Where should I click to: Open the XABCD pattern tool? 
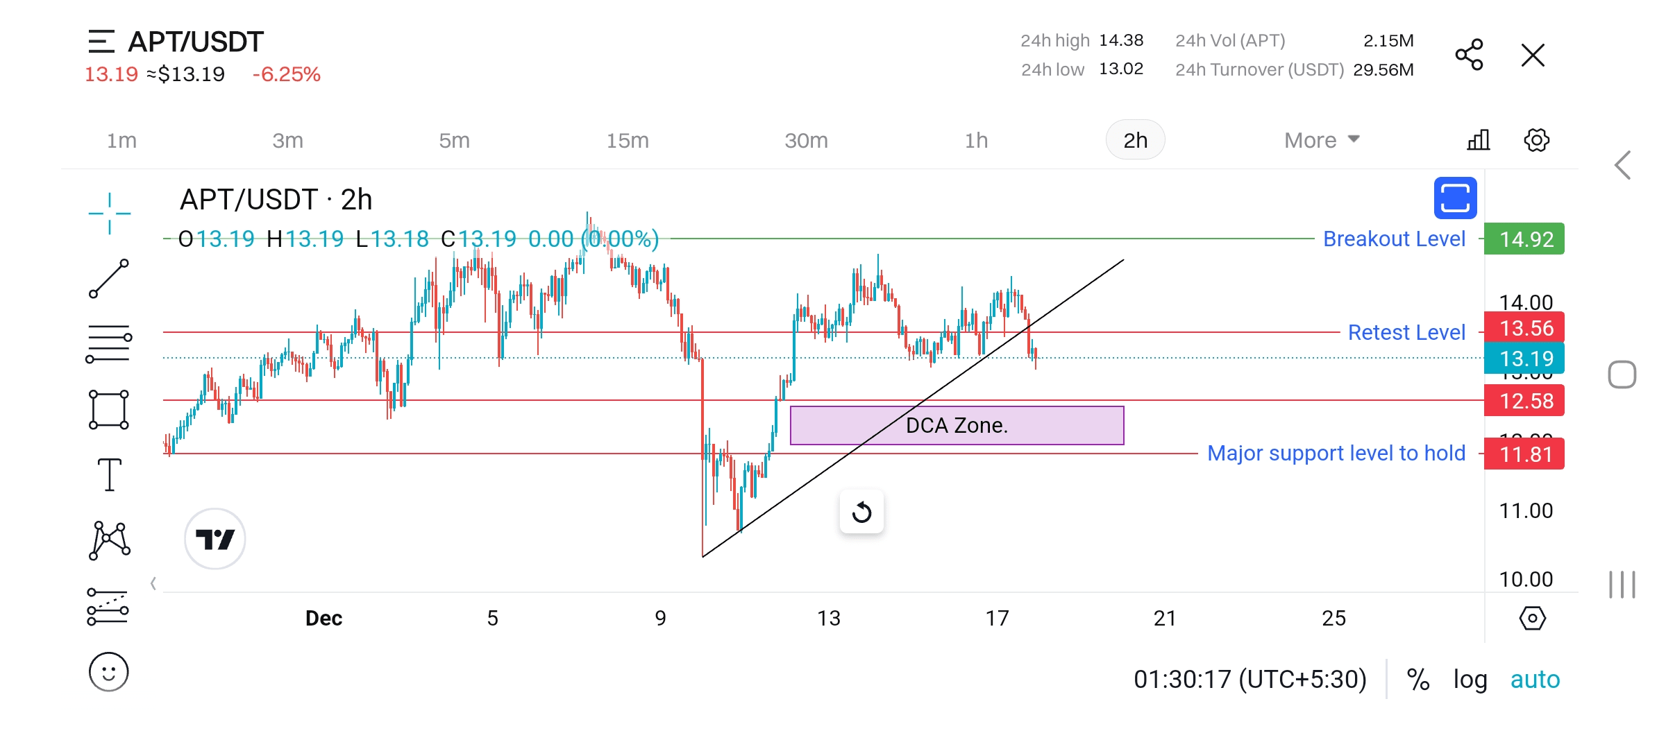[109, 540]
